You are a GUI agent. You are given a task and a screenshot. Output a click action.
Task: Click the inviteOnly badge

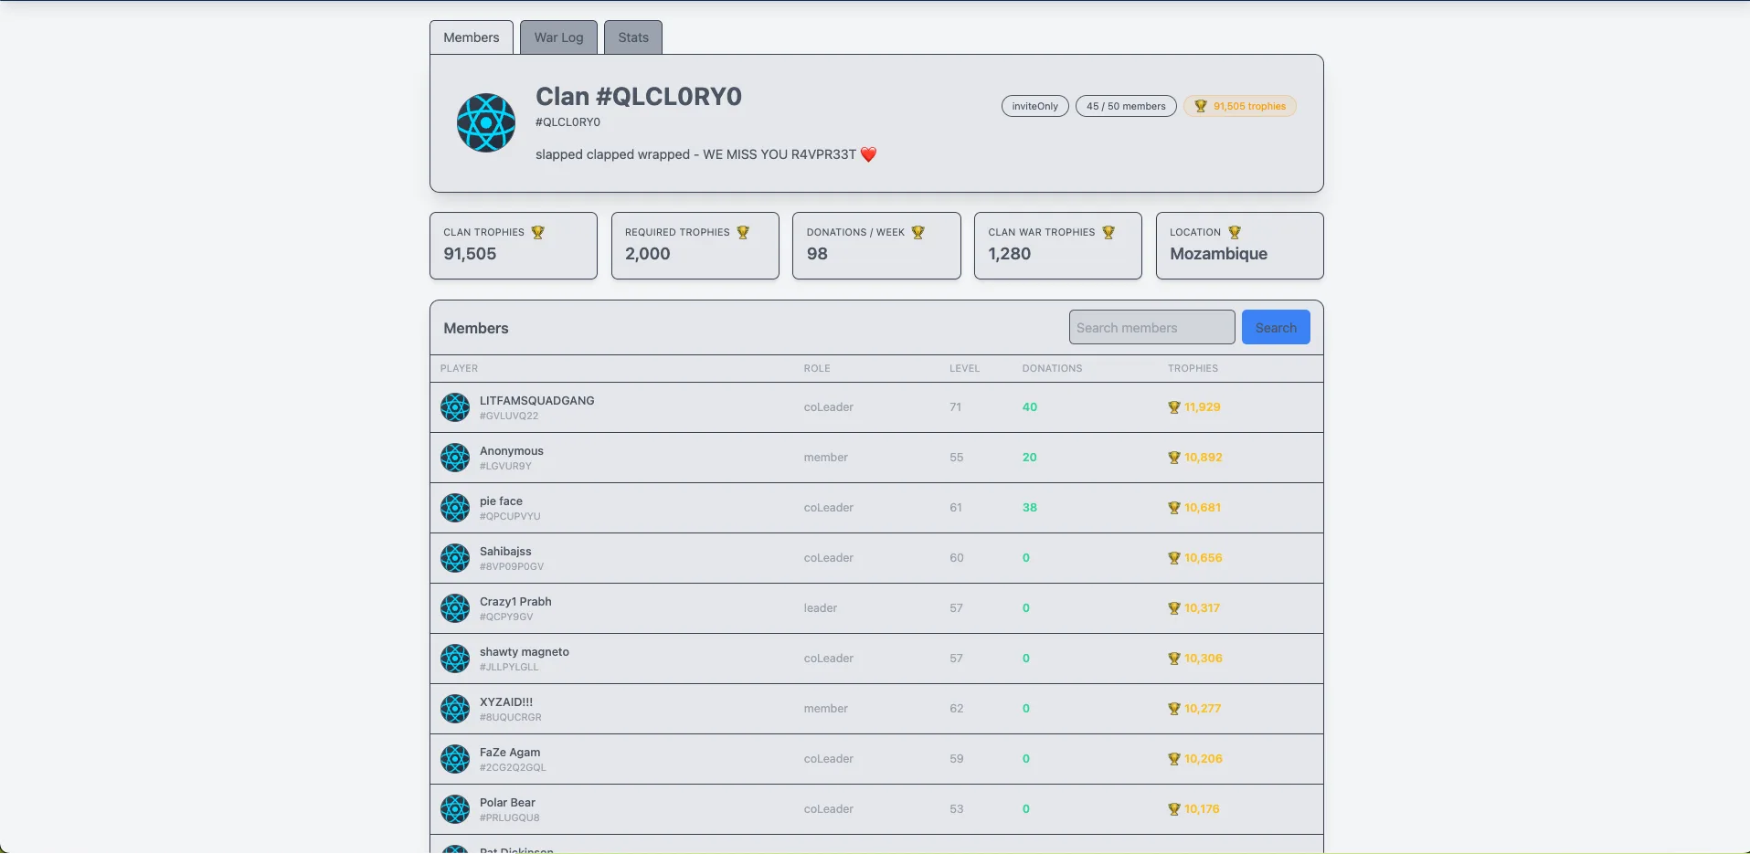click(1035, 106)
